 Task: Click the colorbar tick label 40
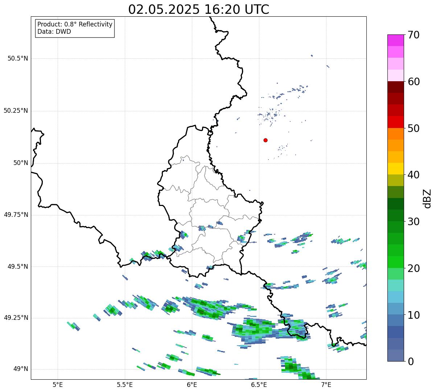tap(414, 175)
